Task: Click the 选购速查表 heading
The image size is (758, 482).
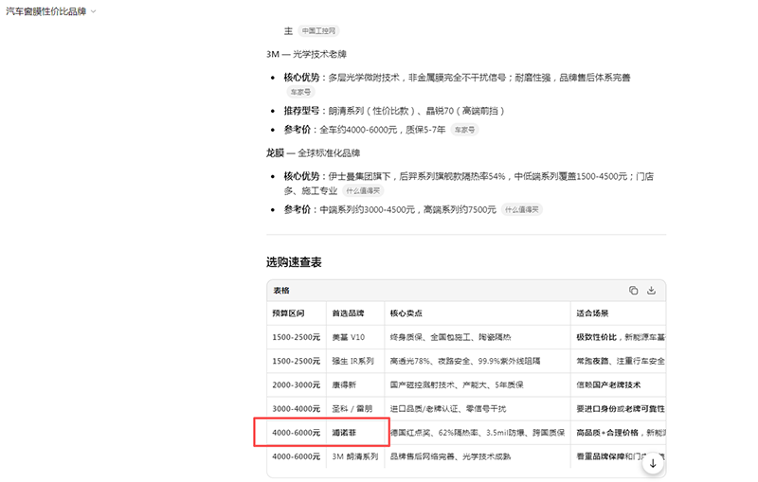Action: (x=294, y=262)
